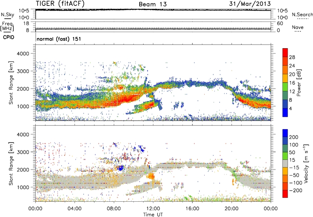Click "Slant Range [km]" title of the velocity panel
The height and width of the screenshot is (217, 313).
(x=11, y=163)
